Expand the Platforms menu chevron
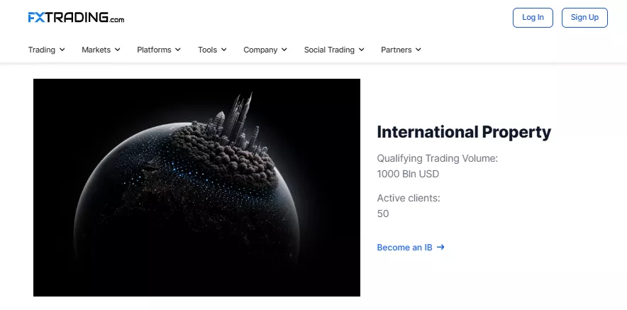The width and height of the screenshot is (627, 310). pos(178,50)
